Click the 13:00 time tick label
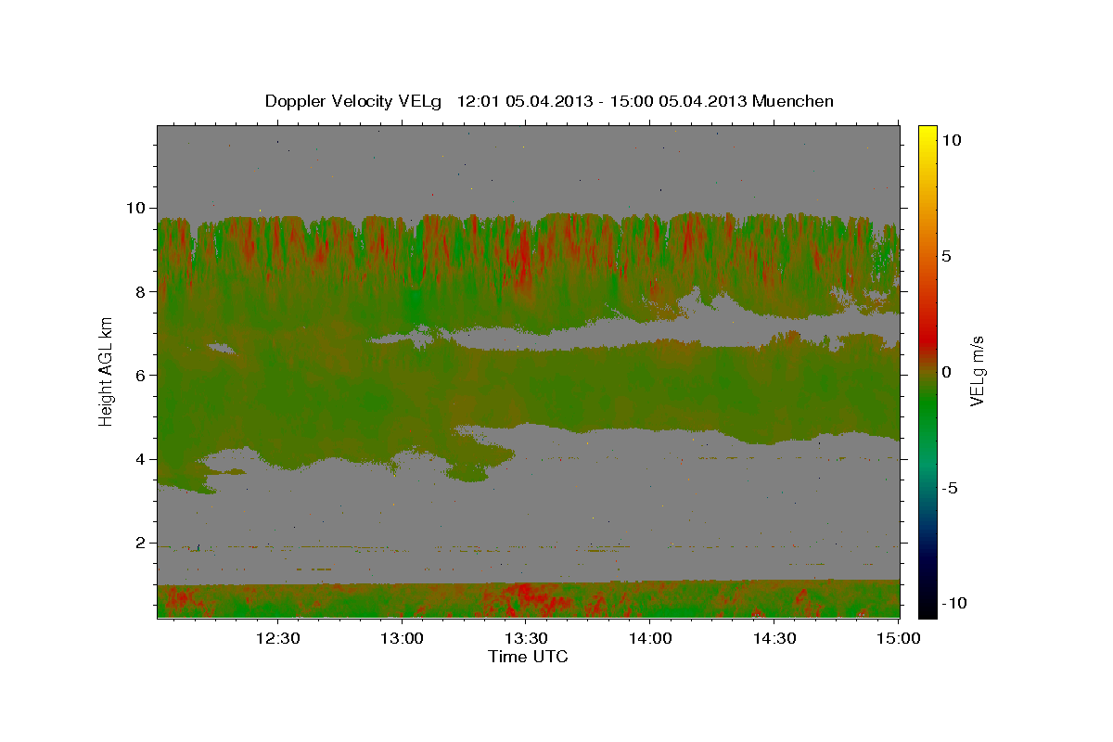This screenshot has width=1113, height=742. point(401,639)
